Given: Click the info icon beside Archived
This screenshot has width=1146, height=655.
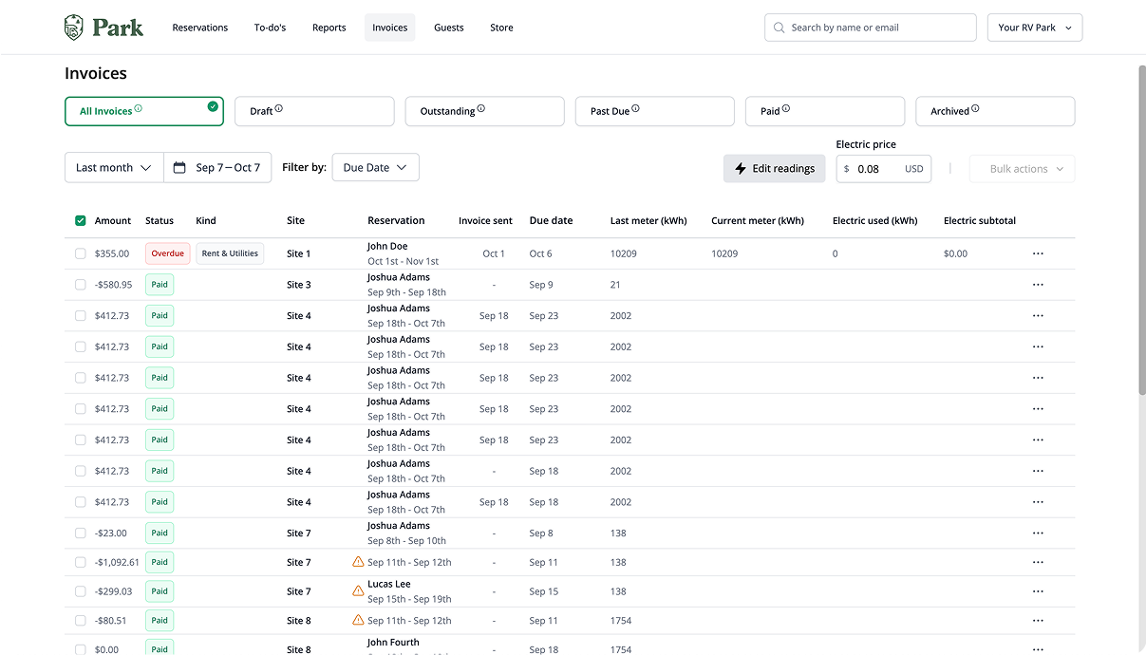Looking at the screenshot, I should [x=975, y=109].
